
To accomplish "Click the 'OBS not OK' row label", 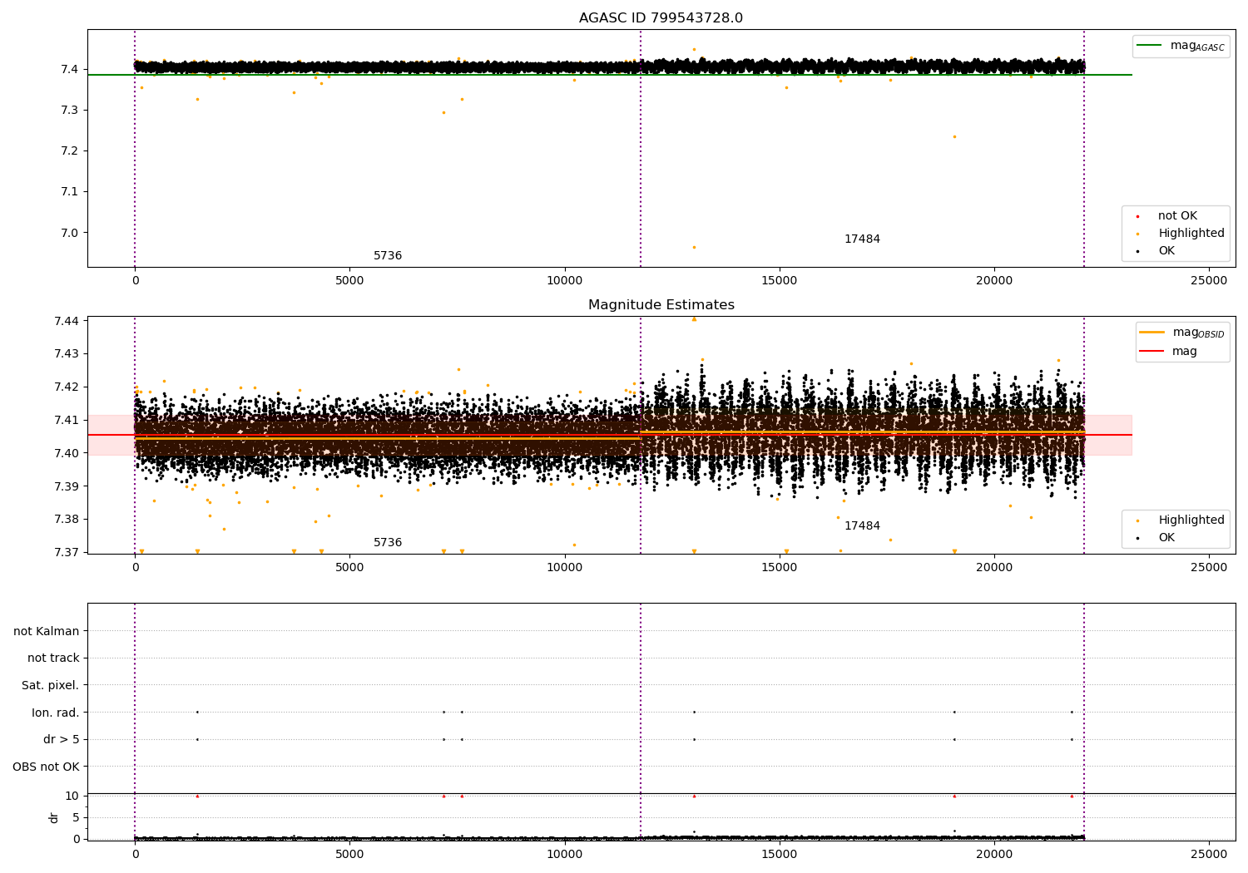I will coord(46,767).
